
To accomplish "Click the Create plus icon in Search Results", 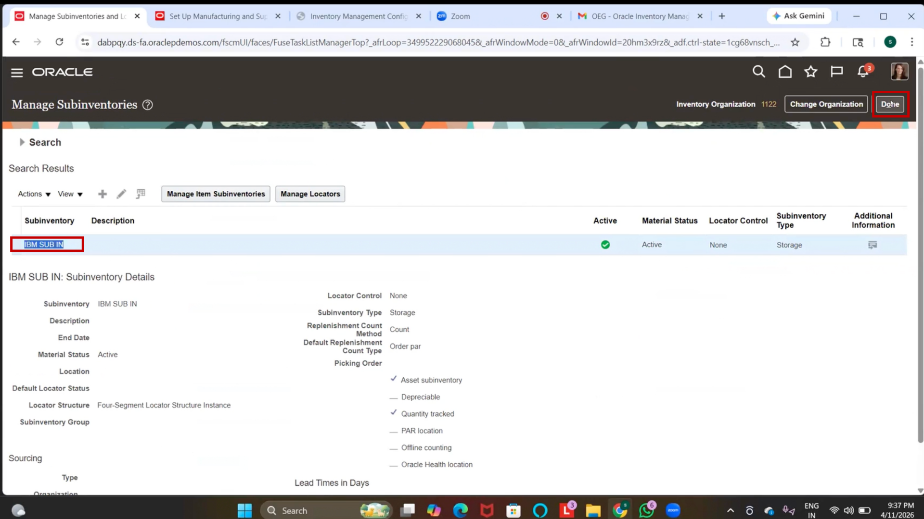I will click(102, 194).
